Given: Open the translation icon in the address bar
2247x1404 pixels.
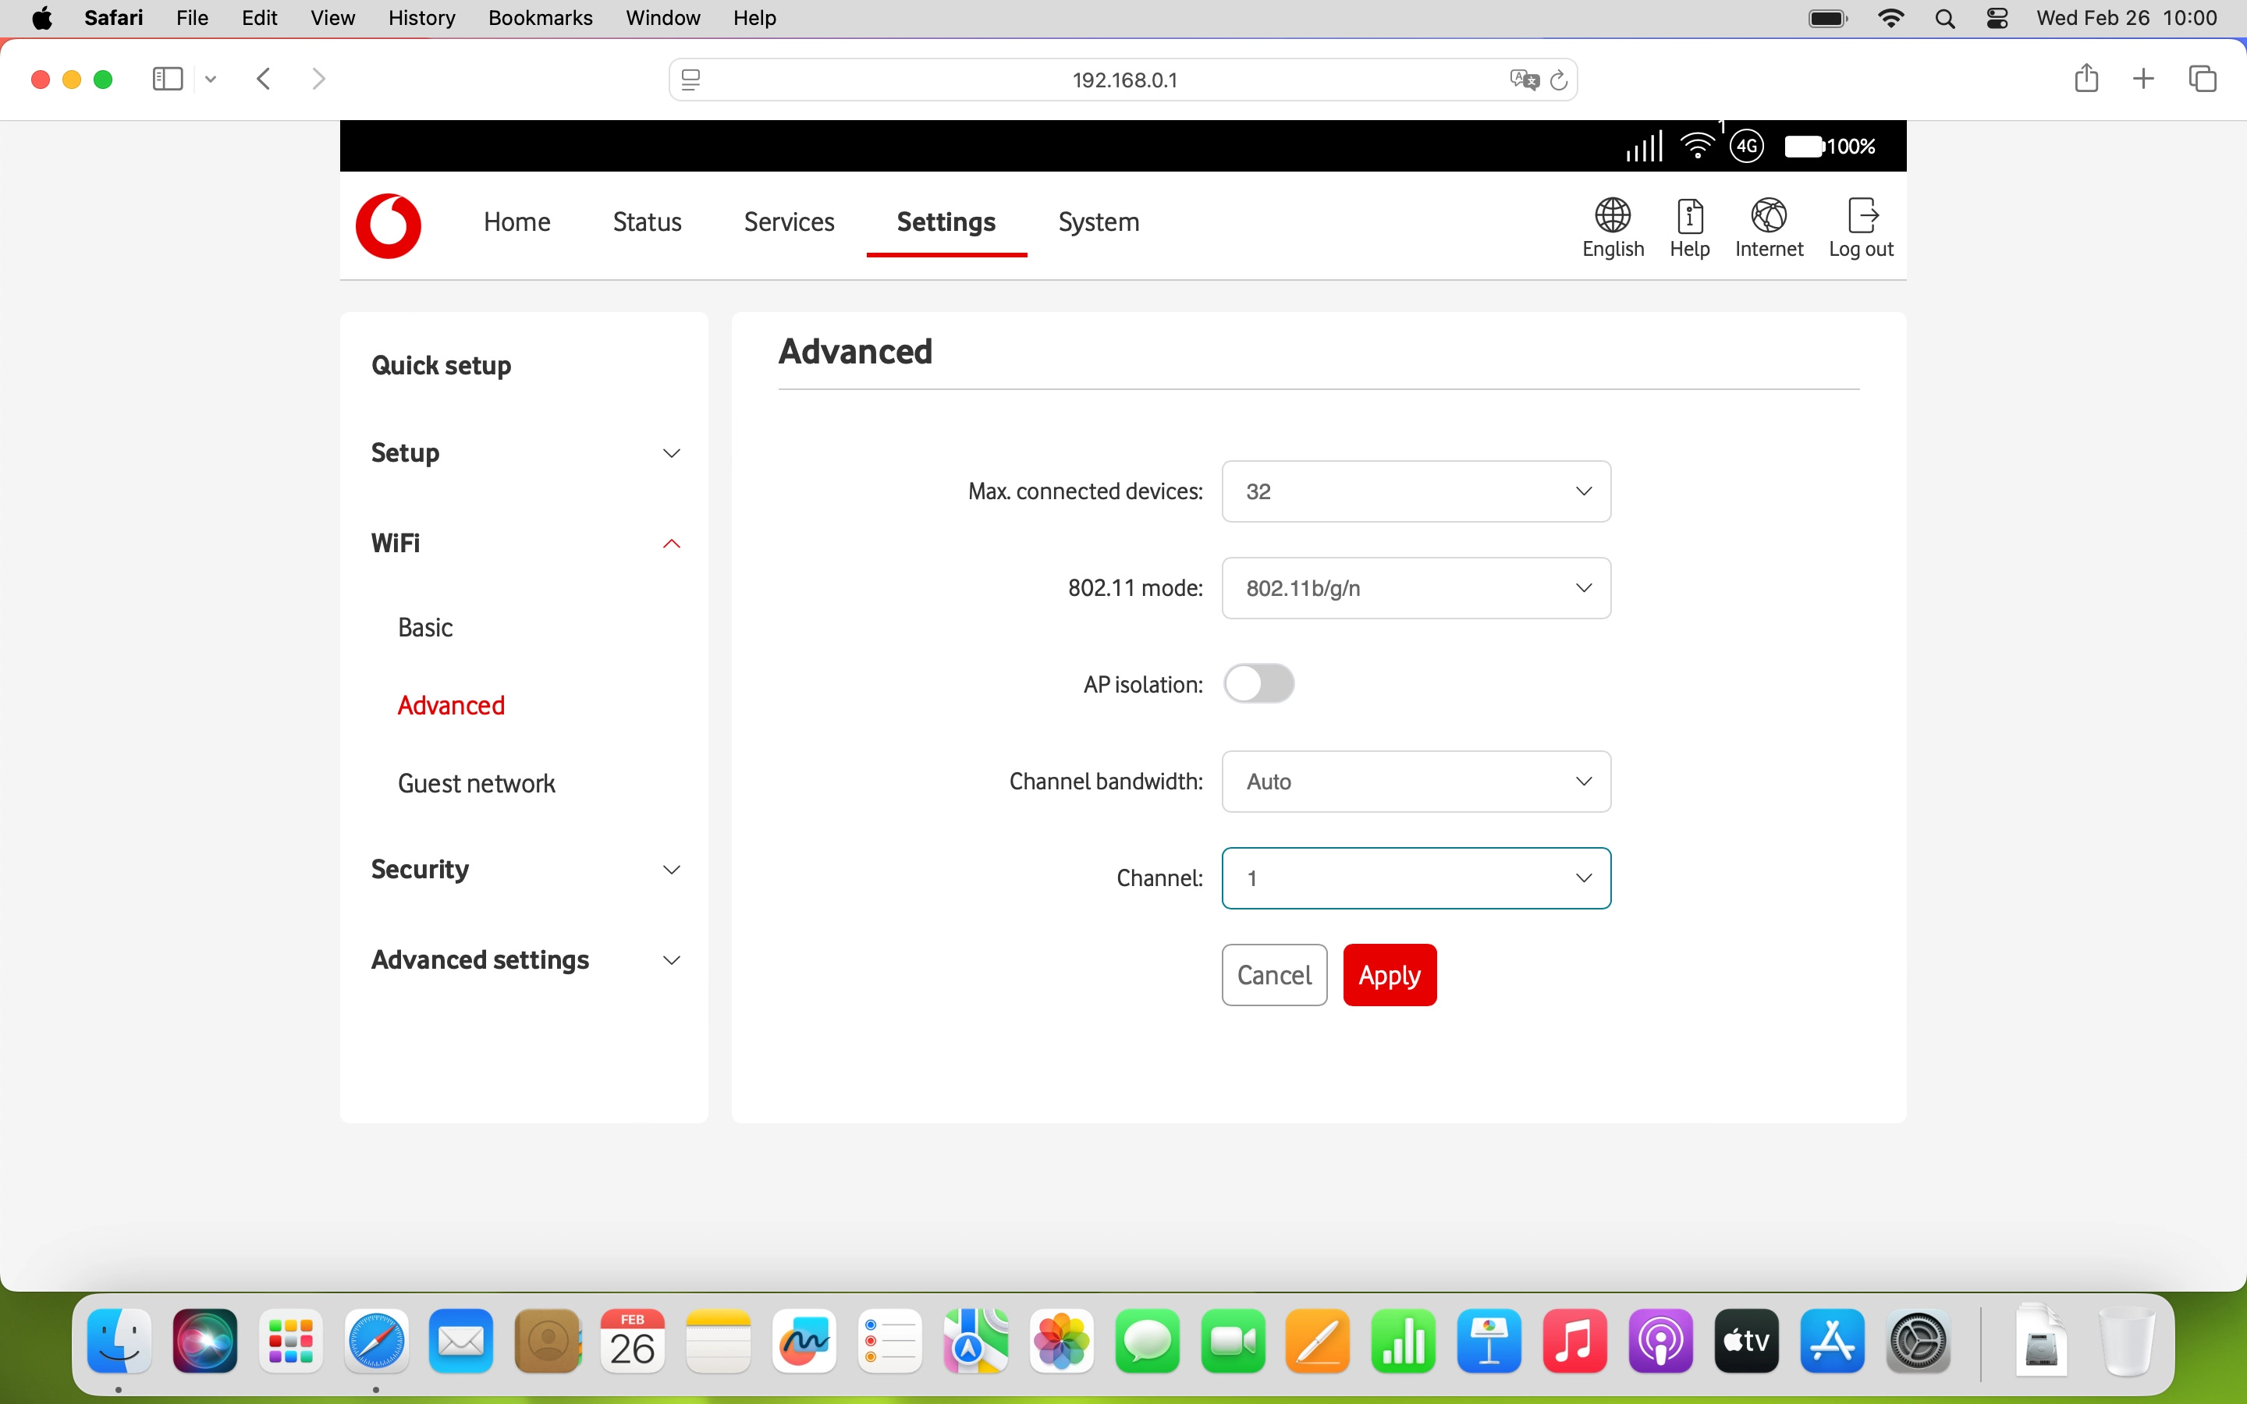Looking at the screenshot, I should coord(1522,79).
